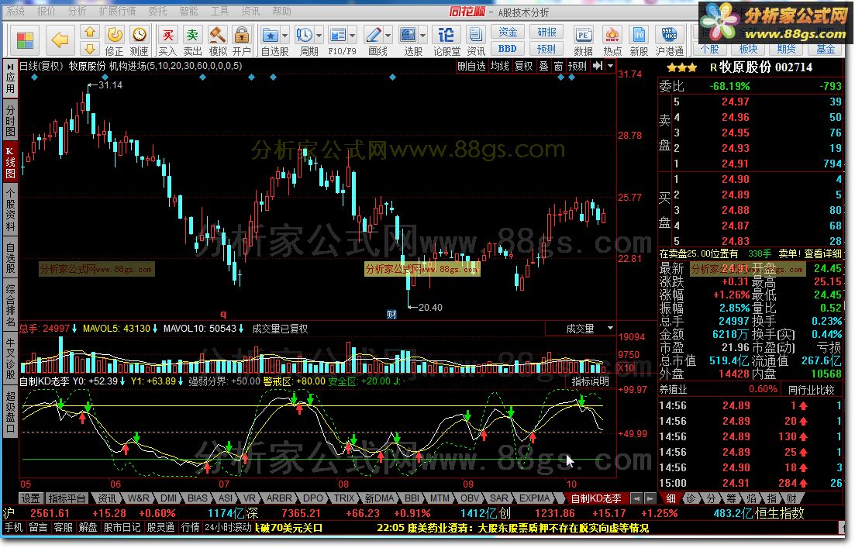Viewport: 855px width, 548px height.
Task: Switch to the 分时图 sidebar tab
Action: (x=10, y=120)
